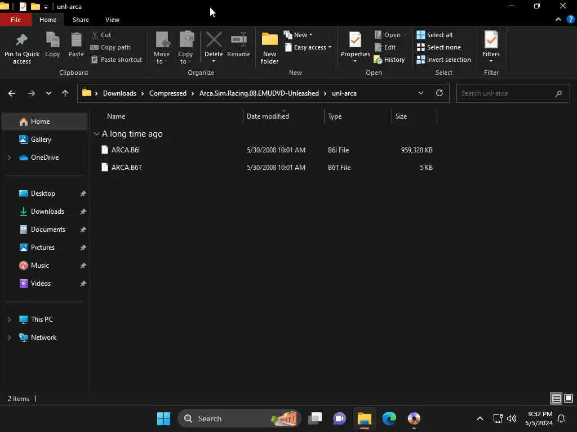Open the address bar history dropdown
The width and height of the screenshot is (577, 432).
point(420,93)
